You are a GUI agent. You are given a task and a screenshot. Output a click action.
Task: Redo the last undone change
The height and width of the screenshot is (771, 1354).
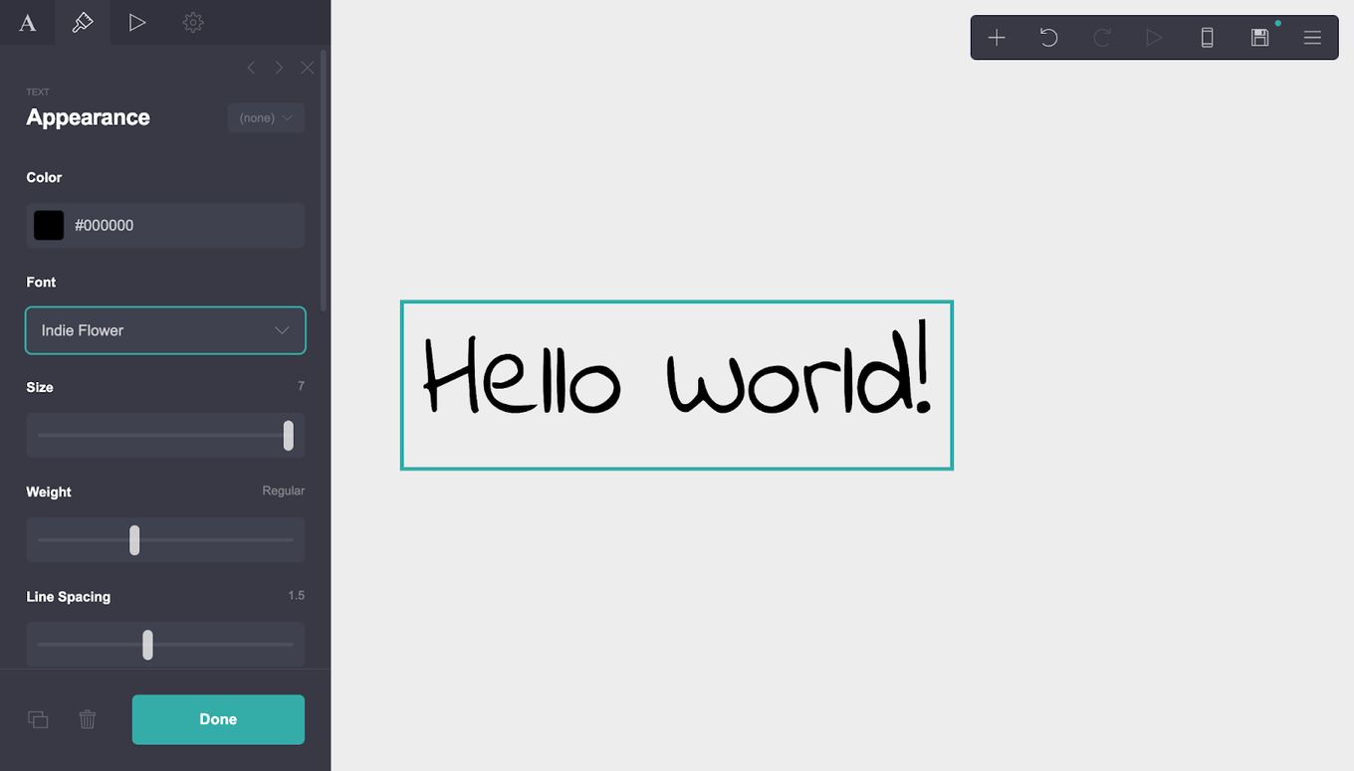coord(1102,38)
